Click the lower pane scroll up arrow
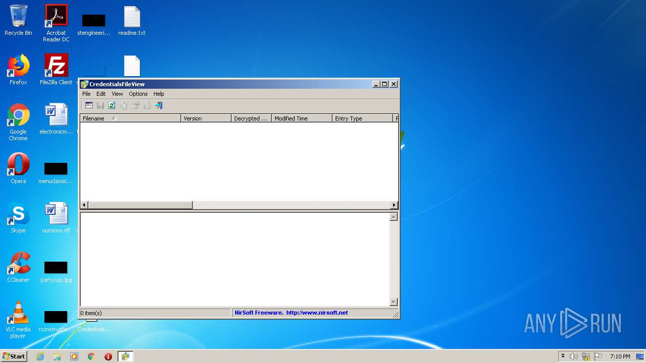This screenshot has height=363, width=646. pos(394,217)
